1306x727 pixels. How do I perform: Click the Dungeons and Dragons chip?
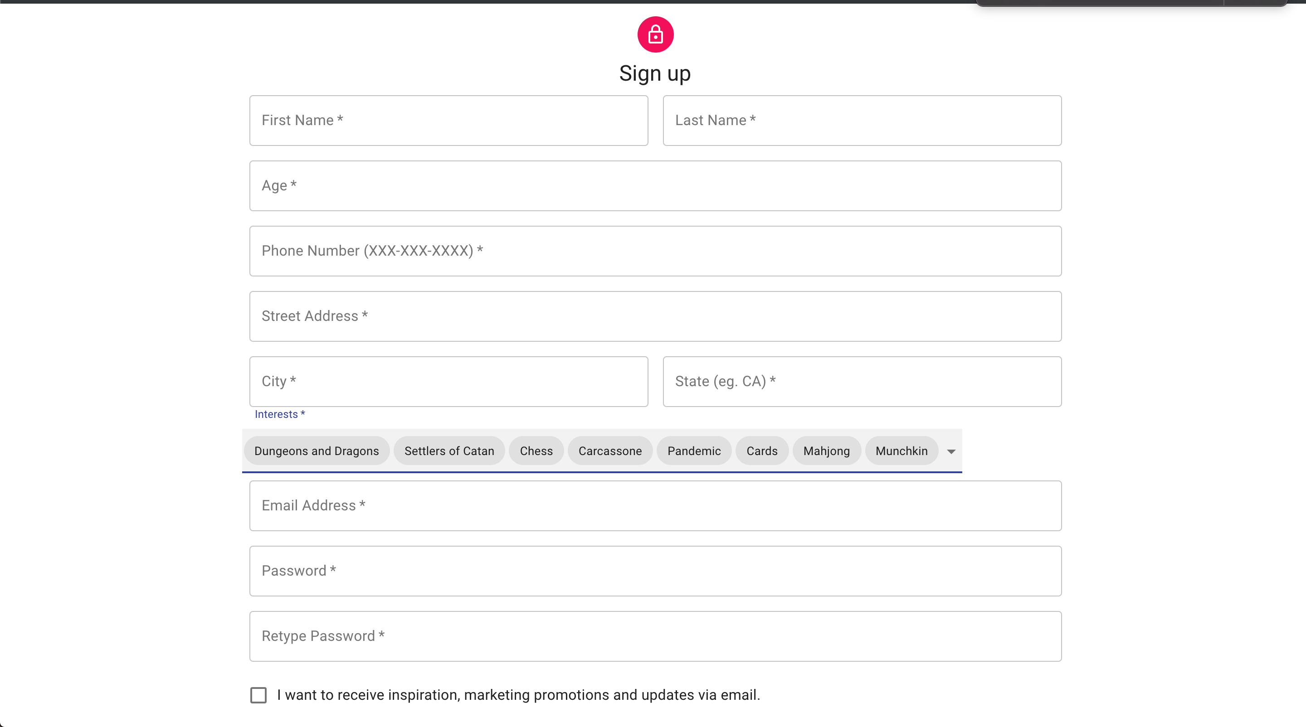[x=317, y=451]
